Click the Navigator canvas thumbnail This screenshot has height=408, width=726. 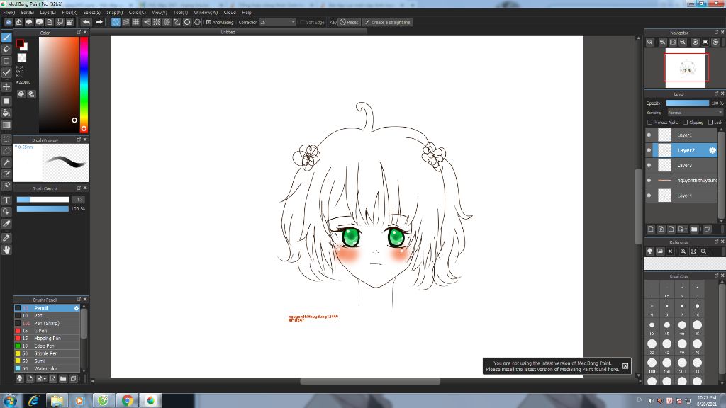click(686, 68)
